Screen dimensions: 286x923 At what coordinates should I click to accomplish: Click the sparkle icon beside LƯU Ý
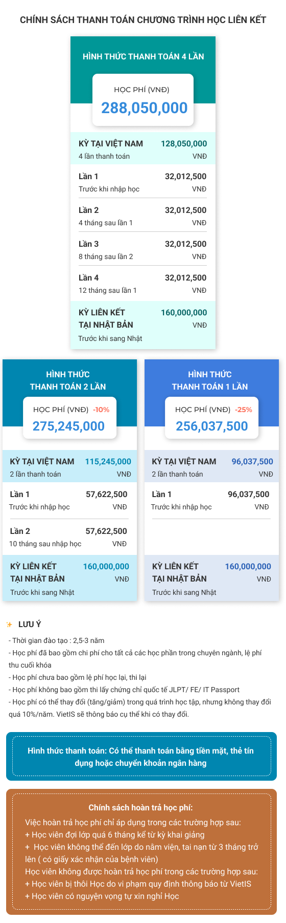(9, 625)
